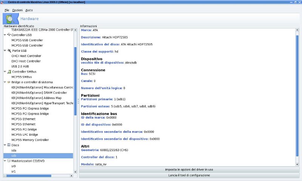Select the sda disk entry
The width and height of the screenshot is (302, 181).
14,150
